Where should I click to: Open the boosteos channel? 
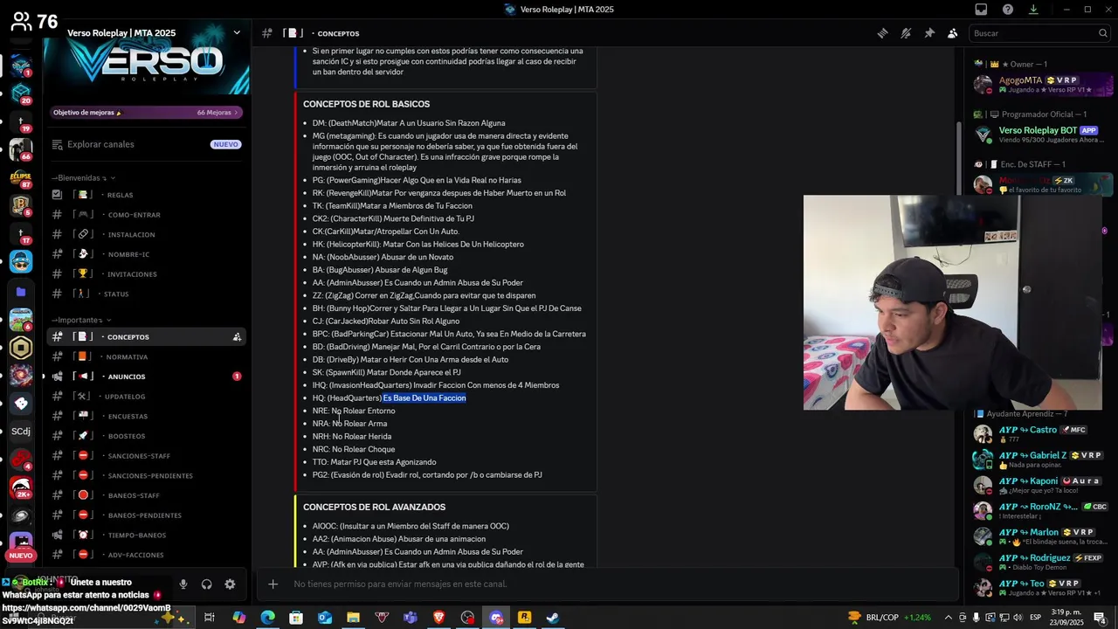point(146,436)
